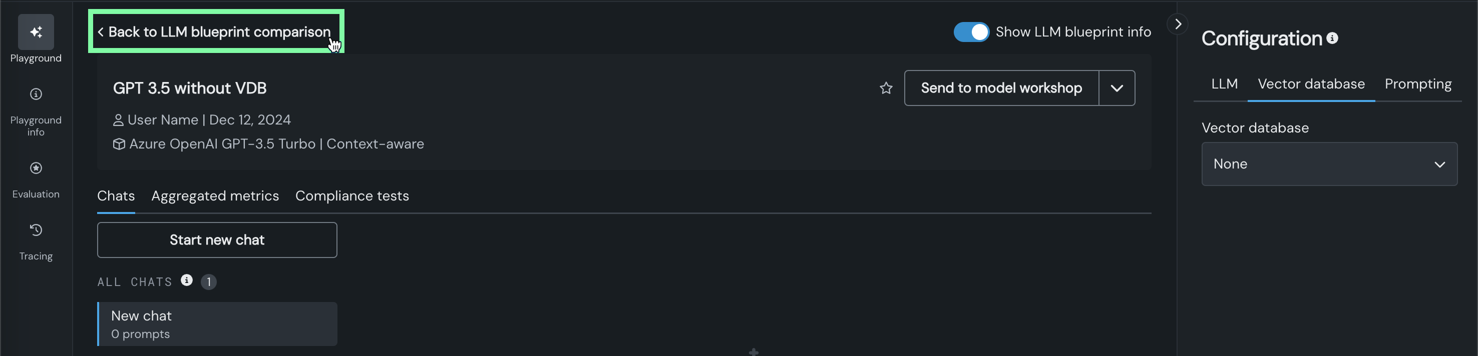Favorite the blueprint with star icon

coord(886,88)
